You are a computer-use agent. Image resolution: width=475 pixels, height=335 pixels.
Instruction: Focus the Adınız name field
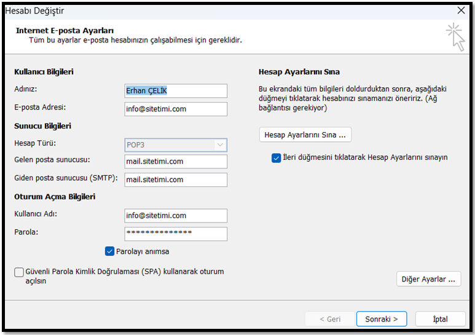point(176,91)
